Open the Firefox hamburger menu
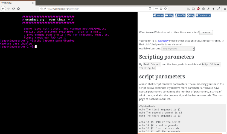 (225, 9)
